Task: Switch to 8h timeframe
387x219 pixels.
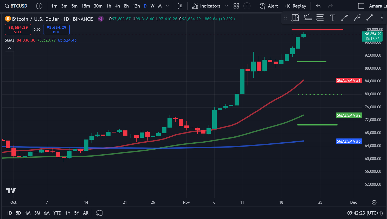Action: pyautogui.click(x=126, y=6)
